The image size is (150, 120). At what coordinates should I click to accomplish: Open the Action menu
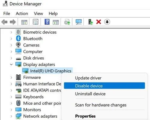point(22,13)
